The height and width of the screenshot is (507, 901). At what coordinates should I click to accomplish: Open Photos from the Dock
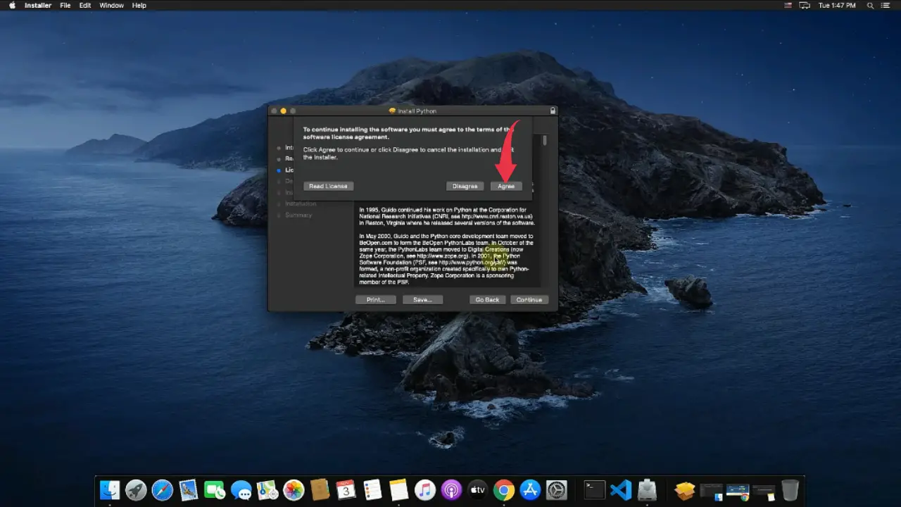click(294, 489)
